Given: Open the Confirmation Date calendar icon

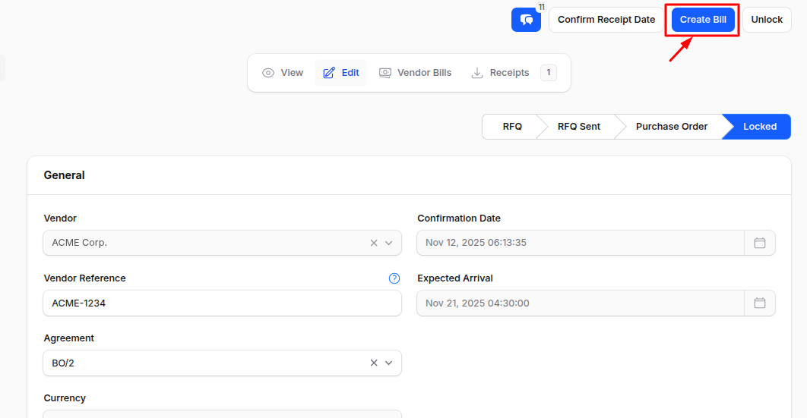Looking at the screenshot, I should pos(760,243).
